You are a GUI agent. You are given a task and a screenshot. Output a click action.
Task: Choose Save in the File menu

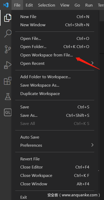click(55, 107)
